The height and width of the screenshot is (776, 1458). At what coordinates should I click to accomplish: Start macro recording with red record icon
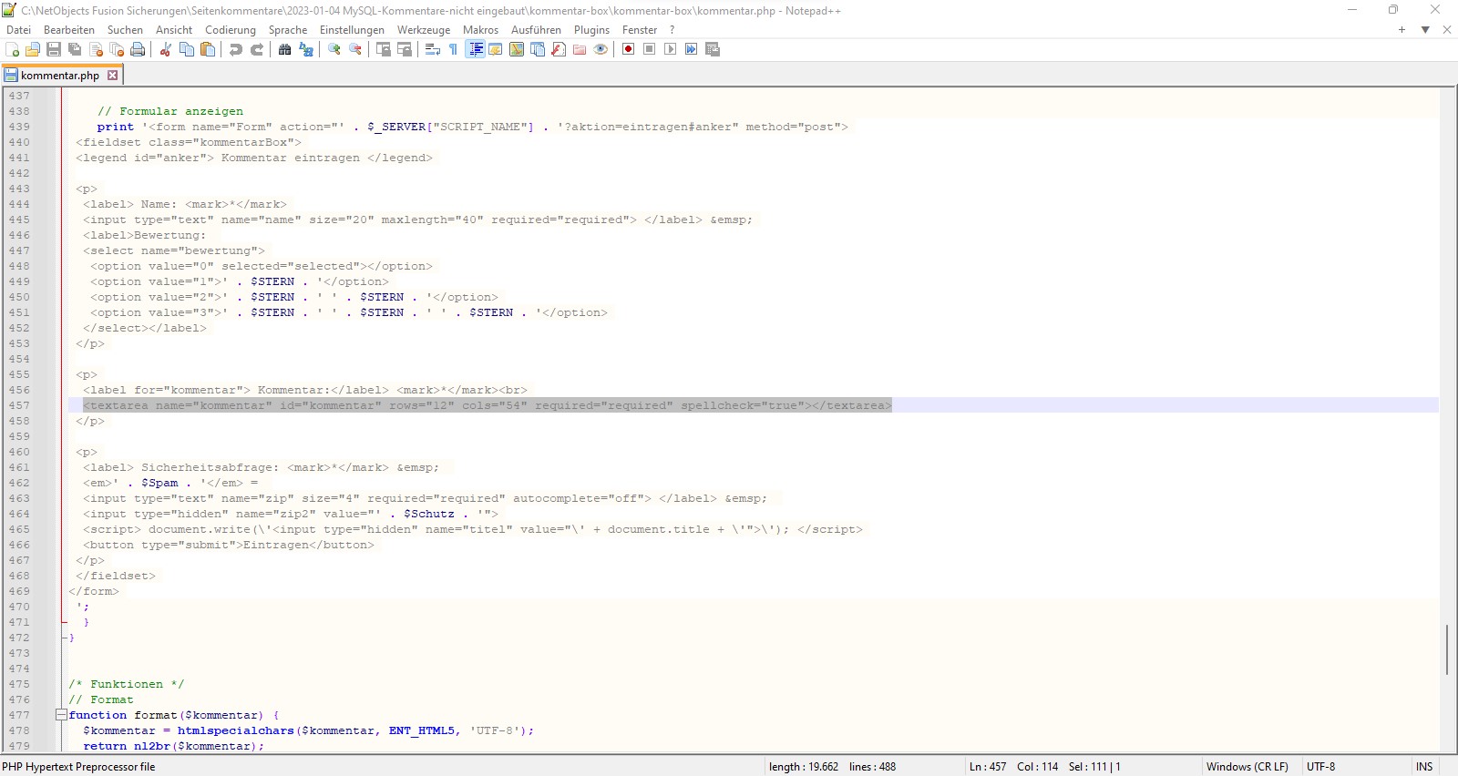tap(628, 49)
